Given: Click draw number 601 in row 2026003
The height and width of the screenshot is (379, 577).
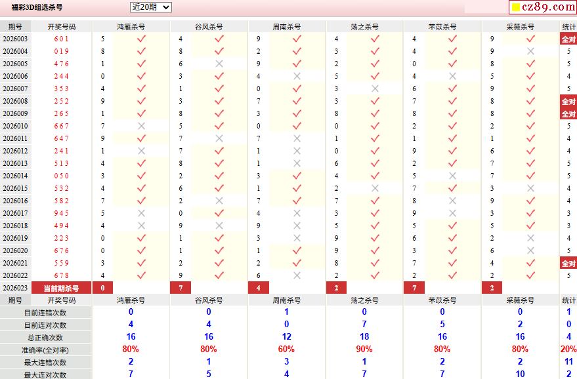Looking at the screenshot, I should point(62,39).
